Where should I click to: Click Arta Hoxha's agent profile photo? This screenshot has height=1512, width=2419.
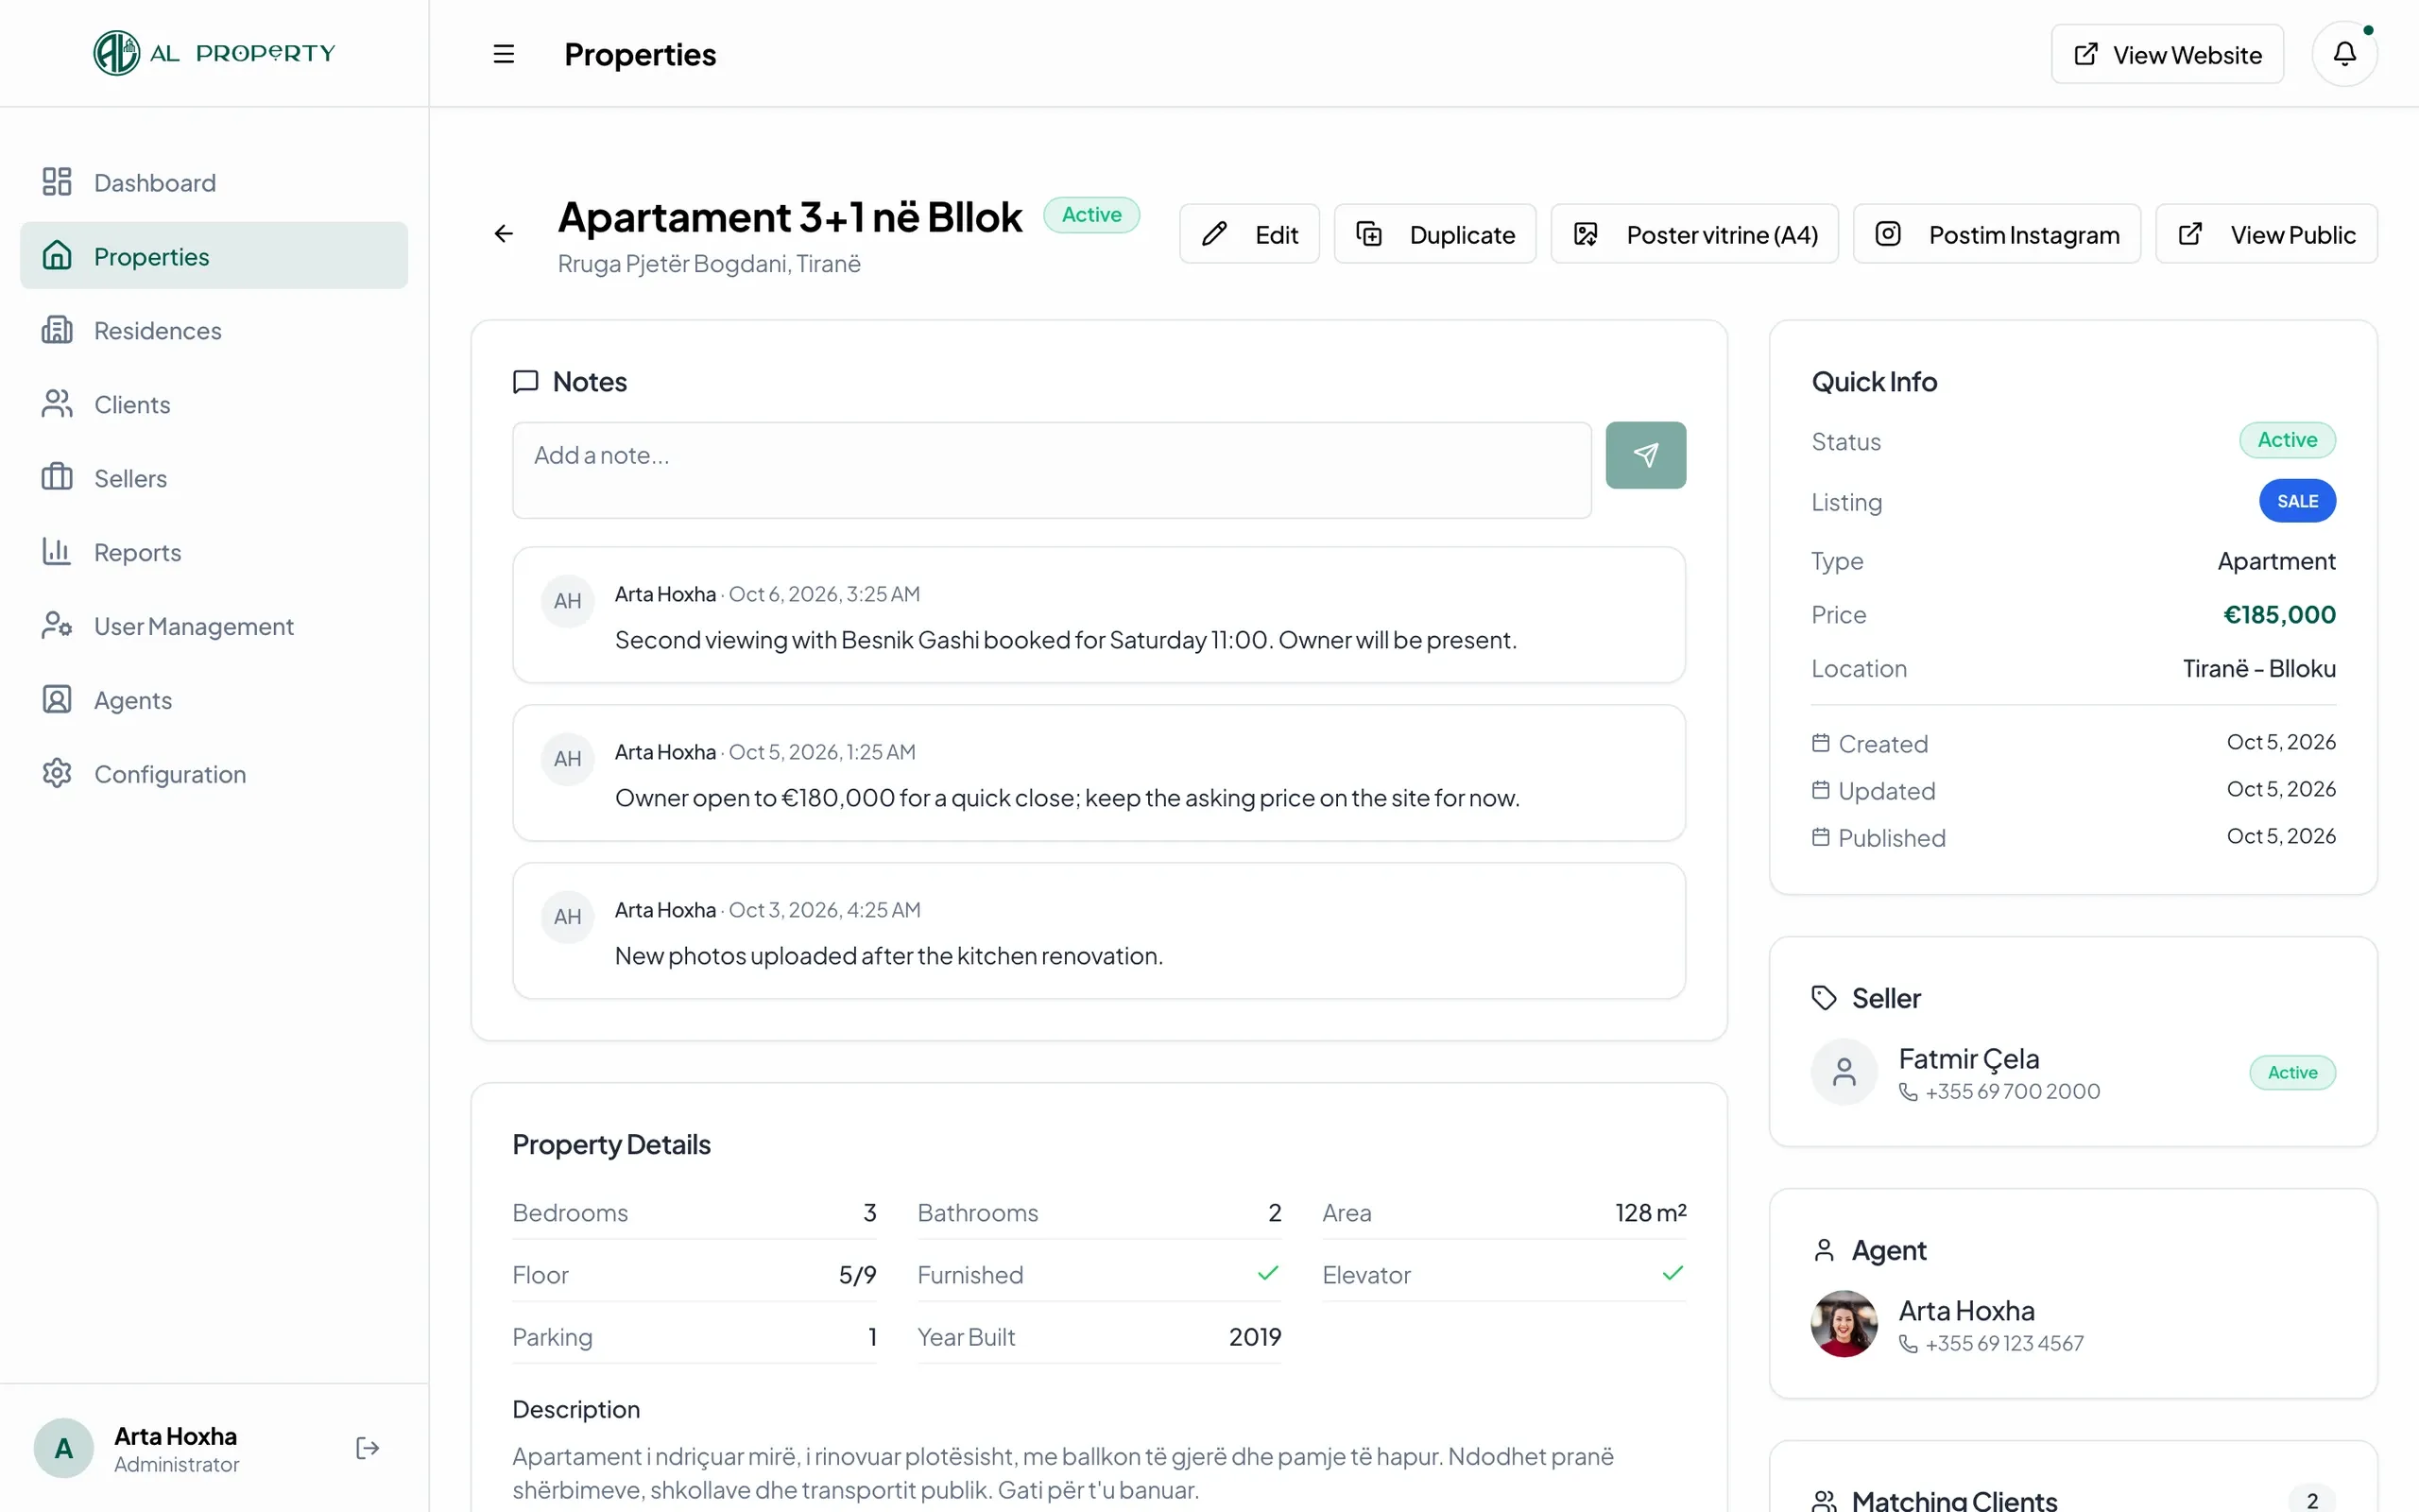click(x=1844, y=1324)
